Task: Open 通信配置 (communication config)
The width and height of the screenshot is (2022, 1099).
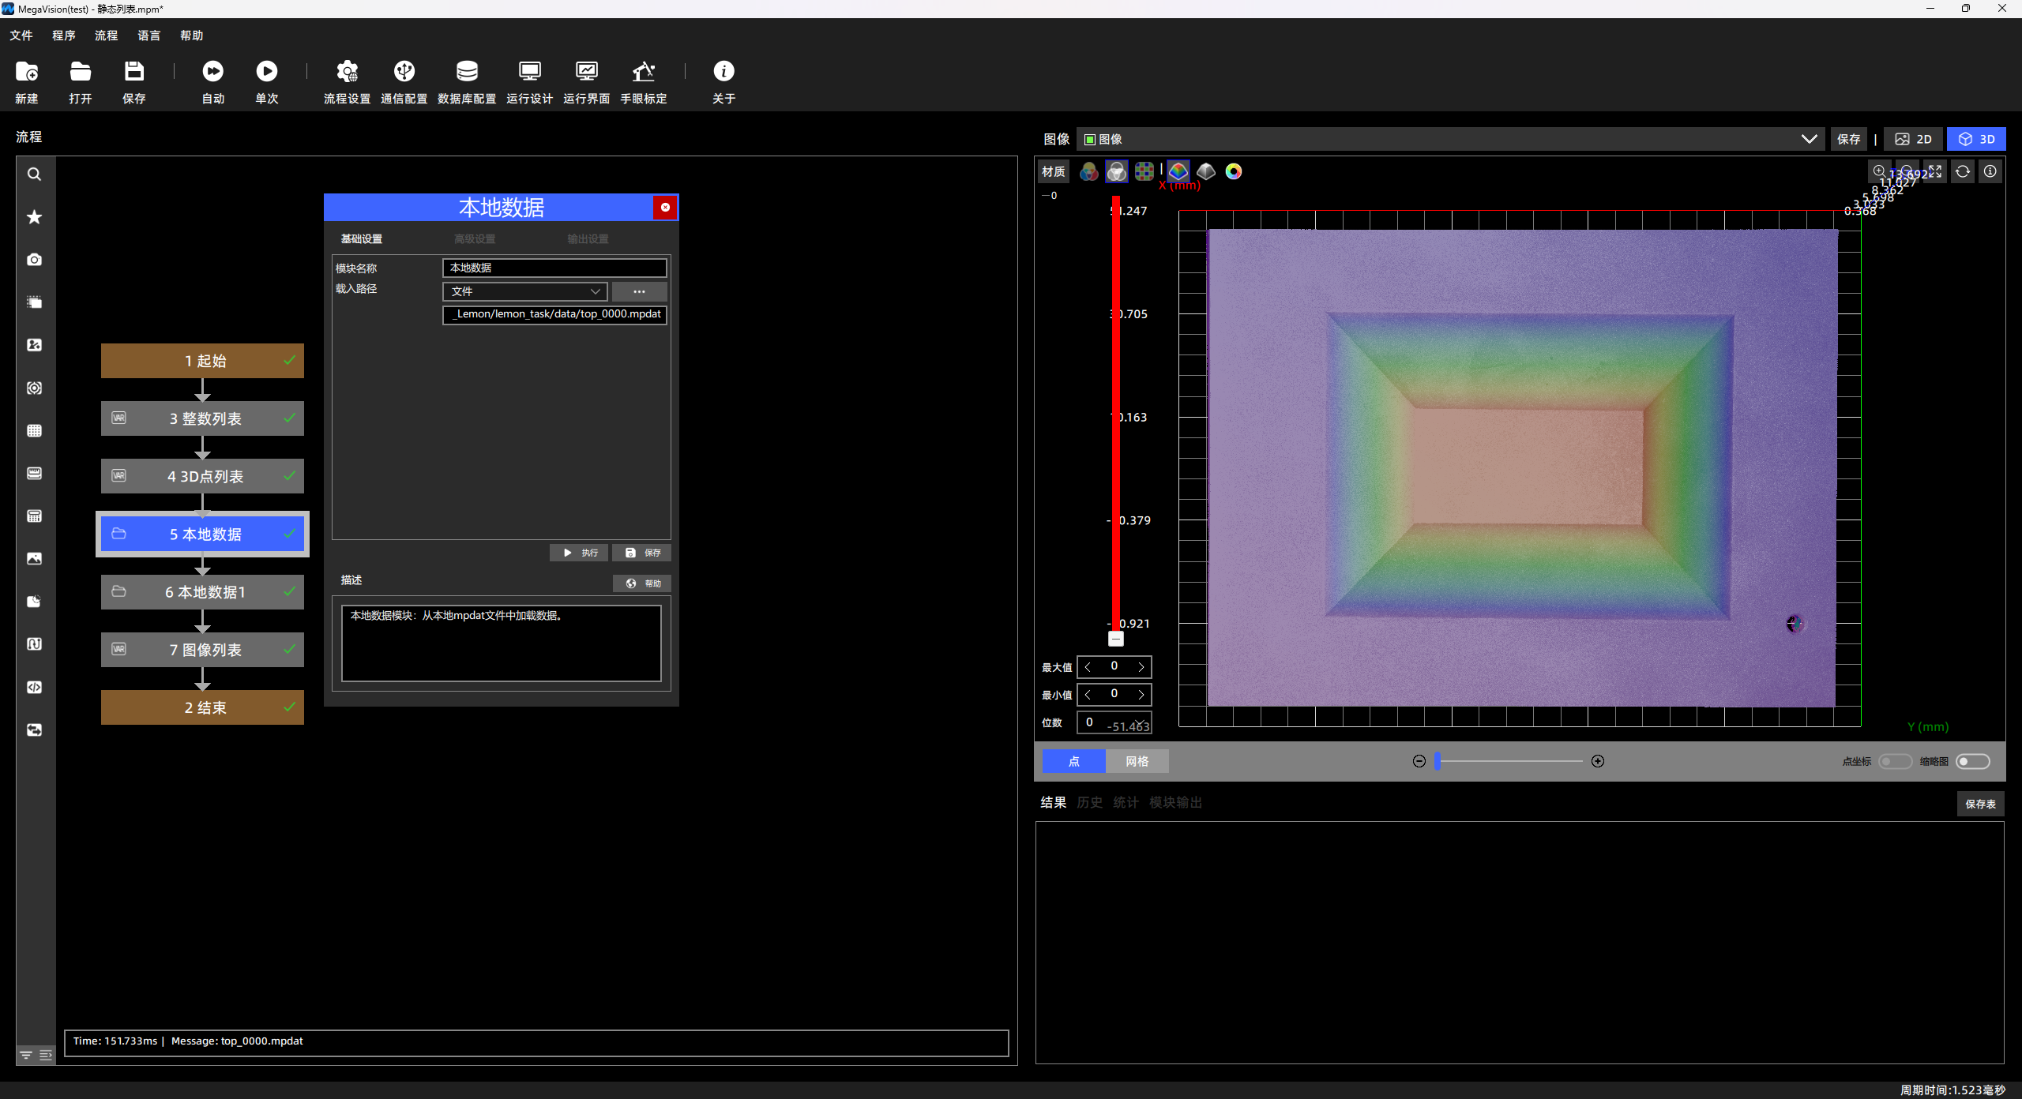Action: [x=404, y=72]
